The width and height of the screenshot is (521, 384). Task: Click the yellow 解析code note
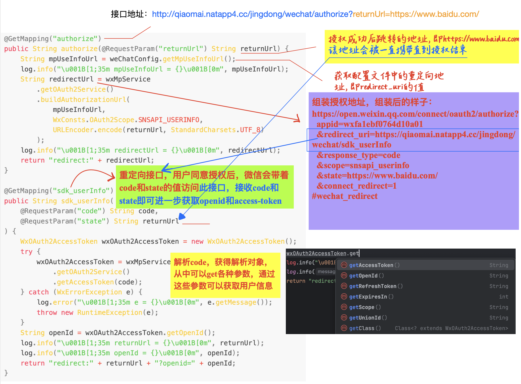coord(225,275)
